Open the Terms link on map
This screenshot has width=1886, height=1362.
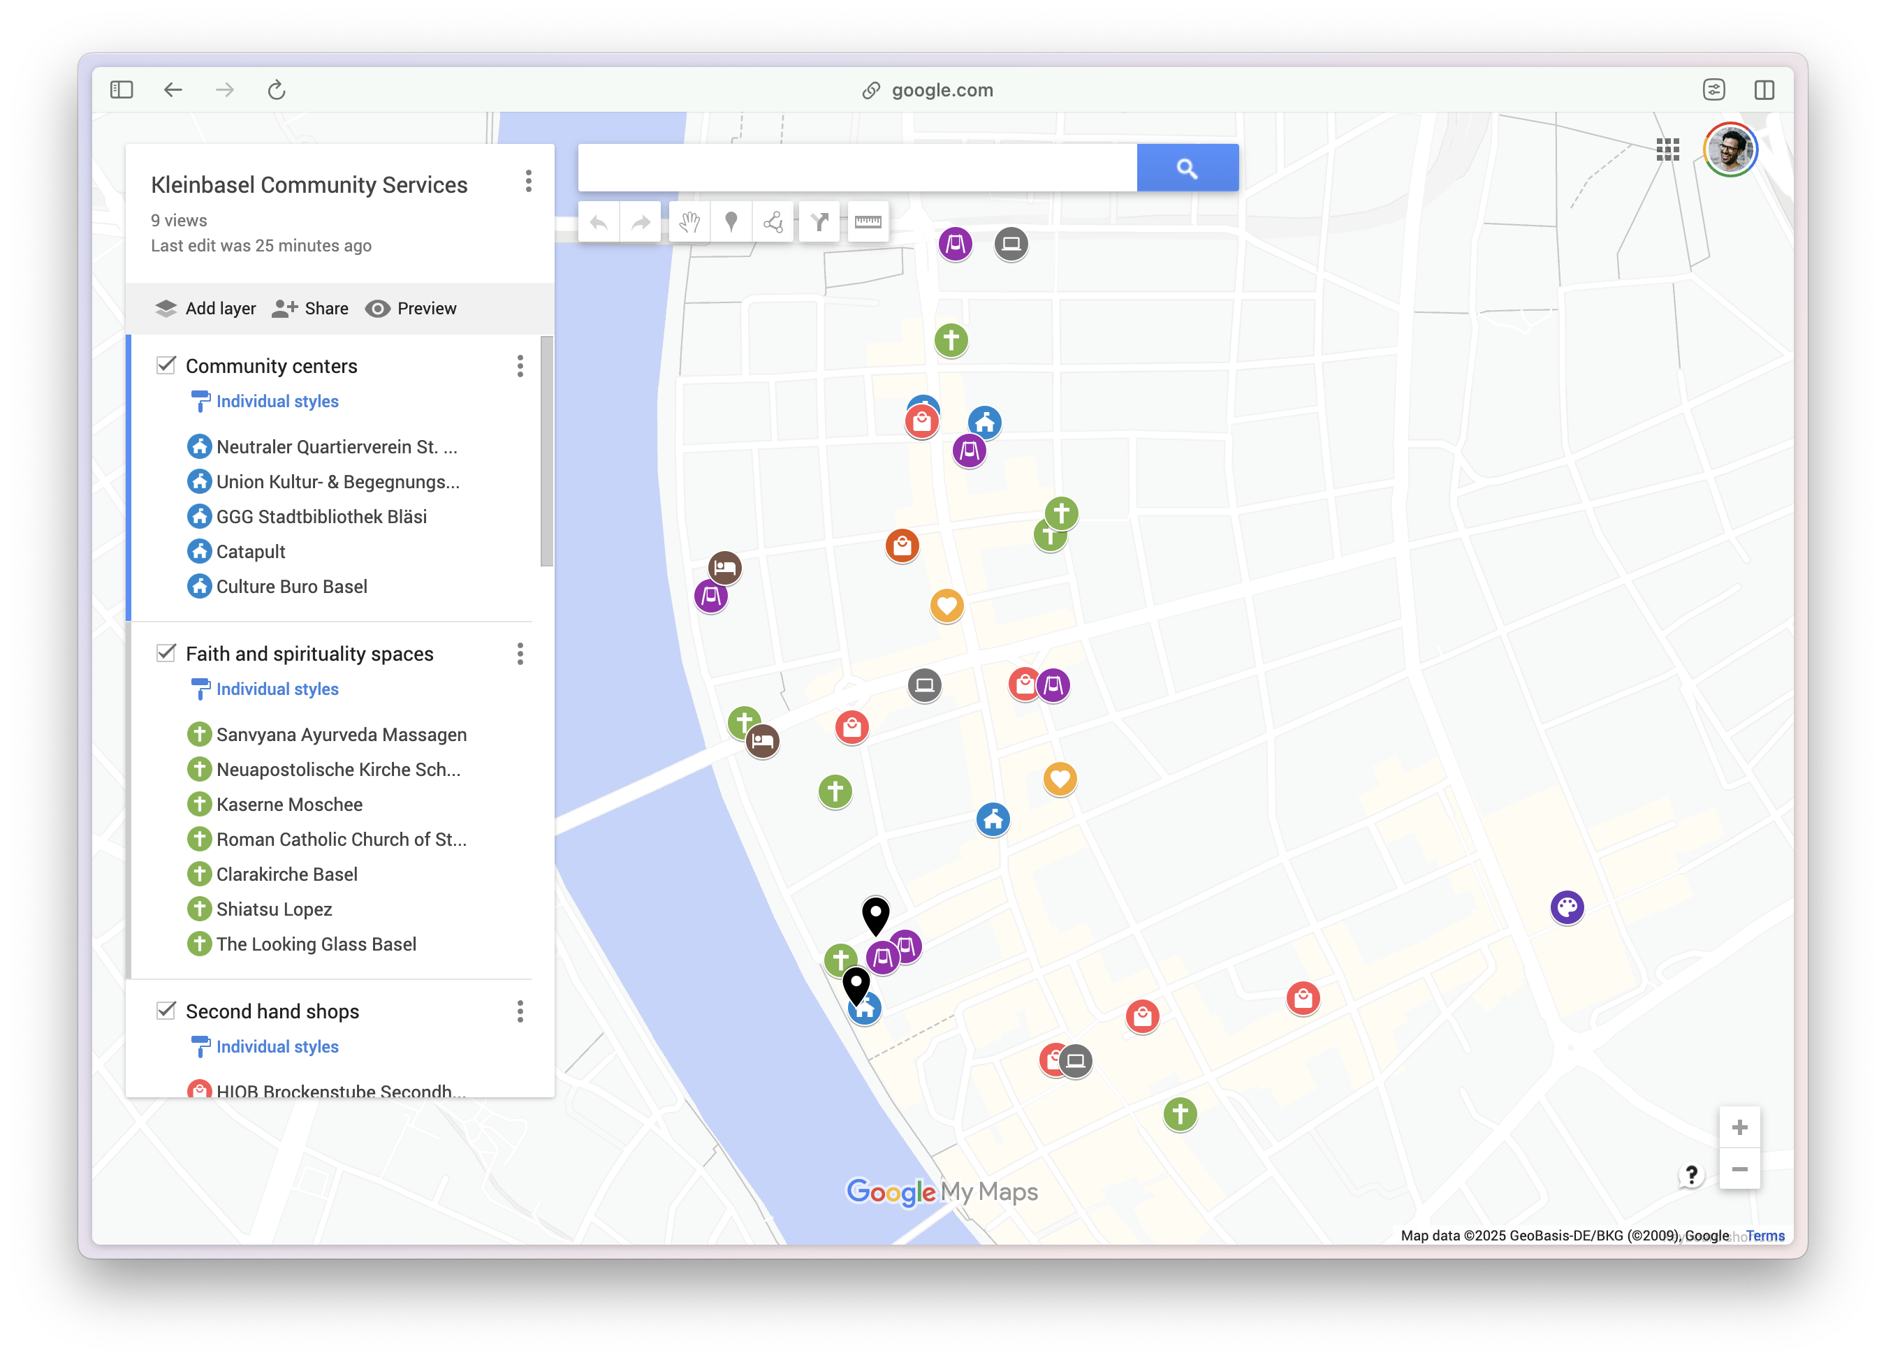point(1764,1236)
